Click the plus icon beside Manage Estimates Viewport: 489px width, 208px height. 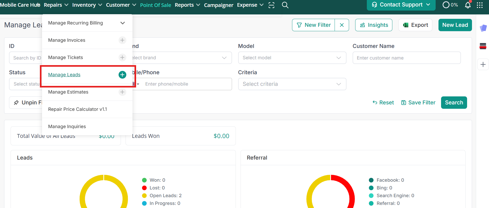pos(122,92)
